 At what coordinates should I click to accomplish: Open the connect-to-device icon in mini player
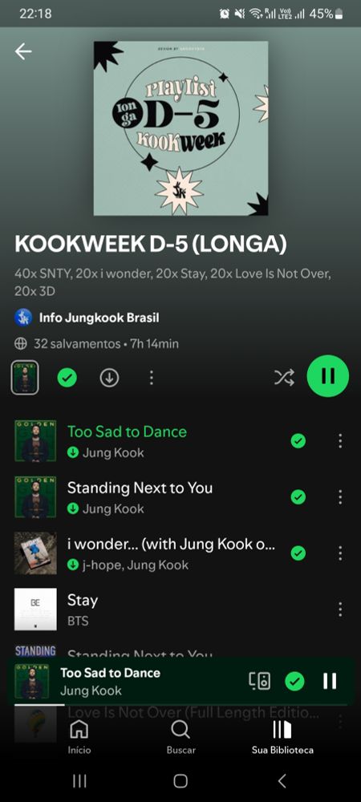(x=259, y=681)
